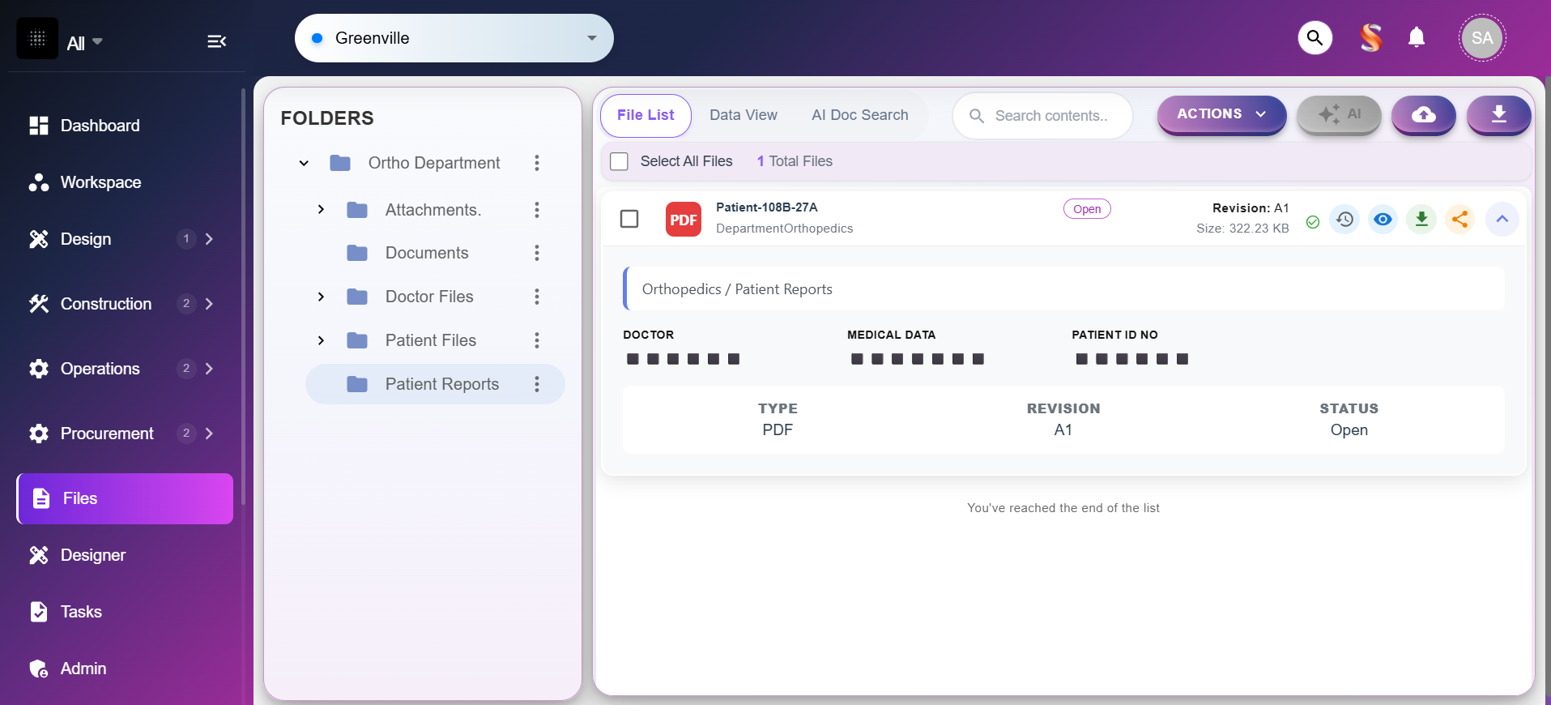Image resolution: width=1551 pixels, height=705 pixels.
Task: Expand the Doctor Files folder
Action: [x=321, y=297]
